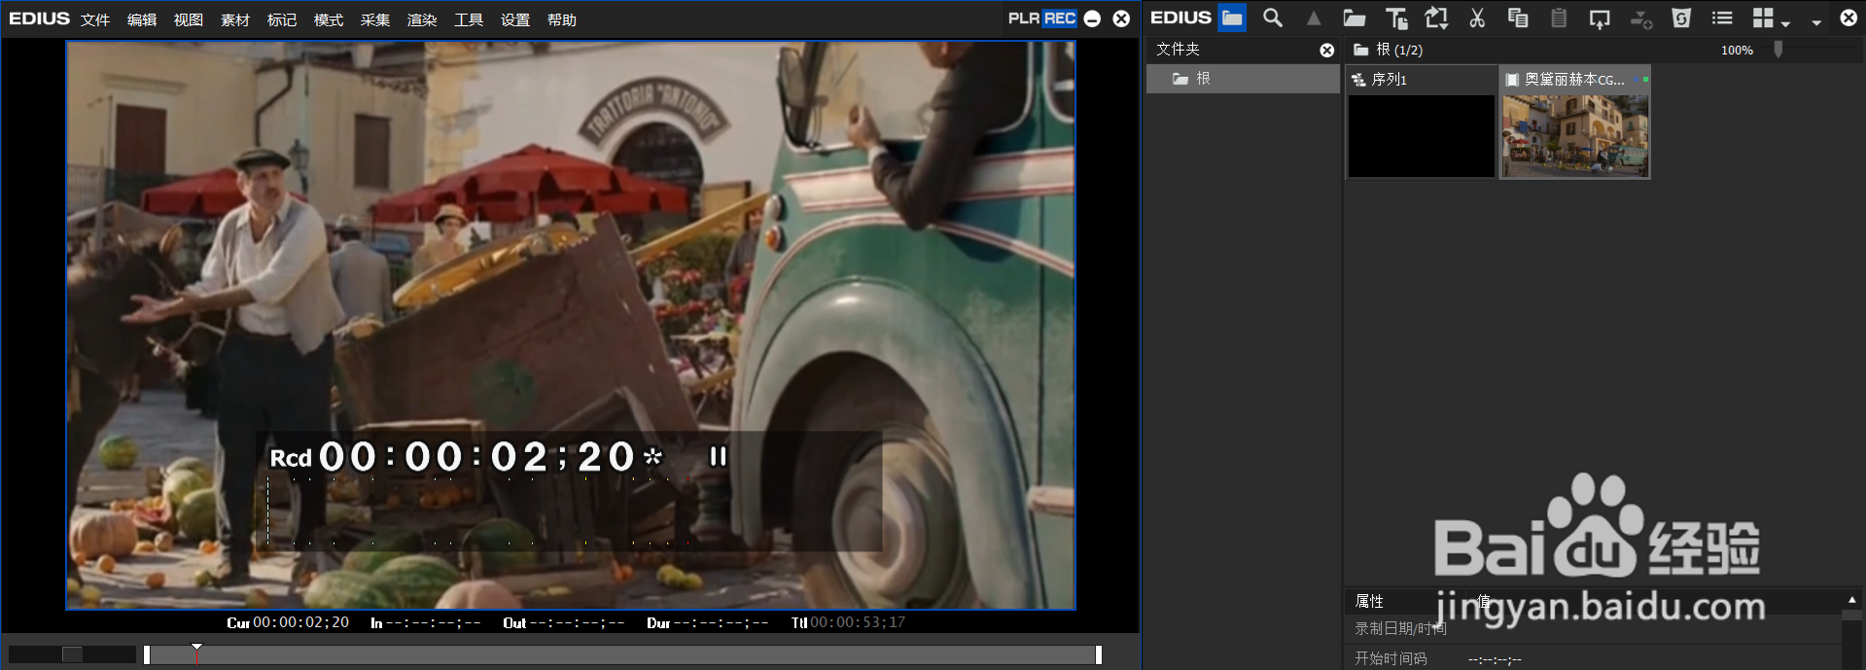Viewport: 1866px width, 670px height.
Task: Change bin view with grid icon
Action: tap(1763, 18)
